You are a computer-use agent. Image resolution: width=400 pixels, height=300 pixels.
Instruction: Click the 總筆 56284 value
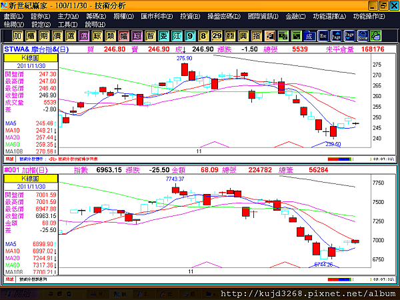point(319,170)
